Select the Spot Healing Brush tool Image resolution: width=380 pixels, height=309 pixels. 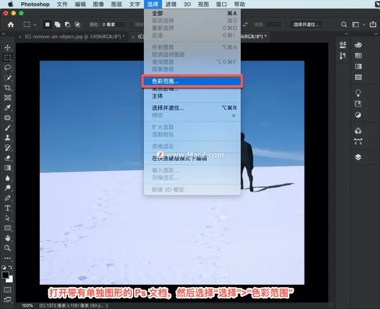tap(7, 118)
